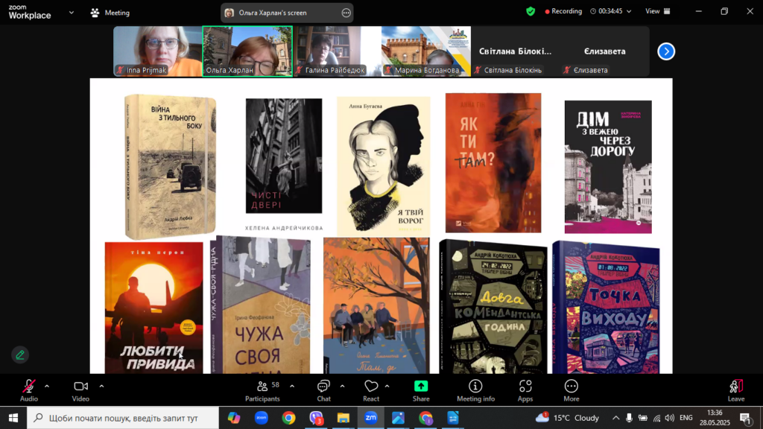Show hidden system tray icons
This screenshot has height=429, width=763.
point(615,418)
